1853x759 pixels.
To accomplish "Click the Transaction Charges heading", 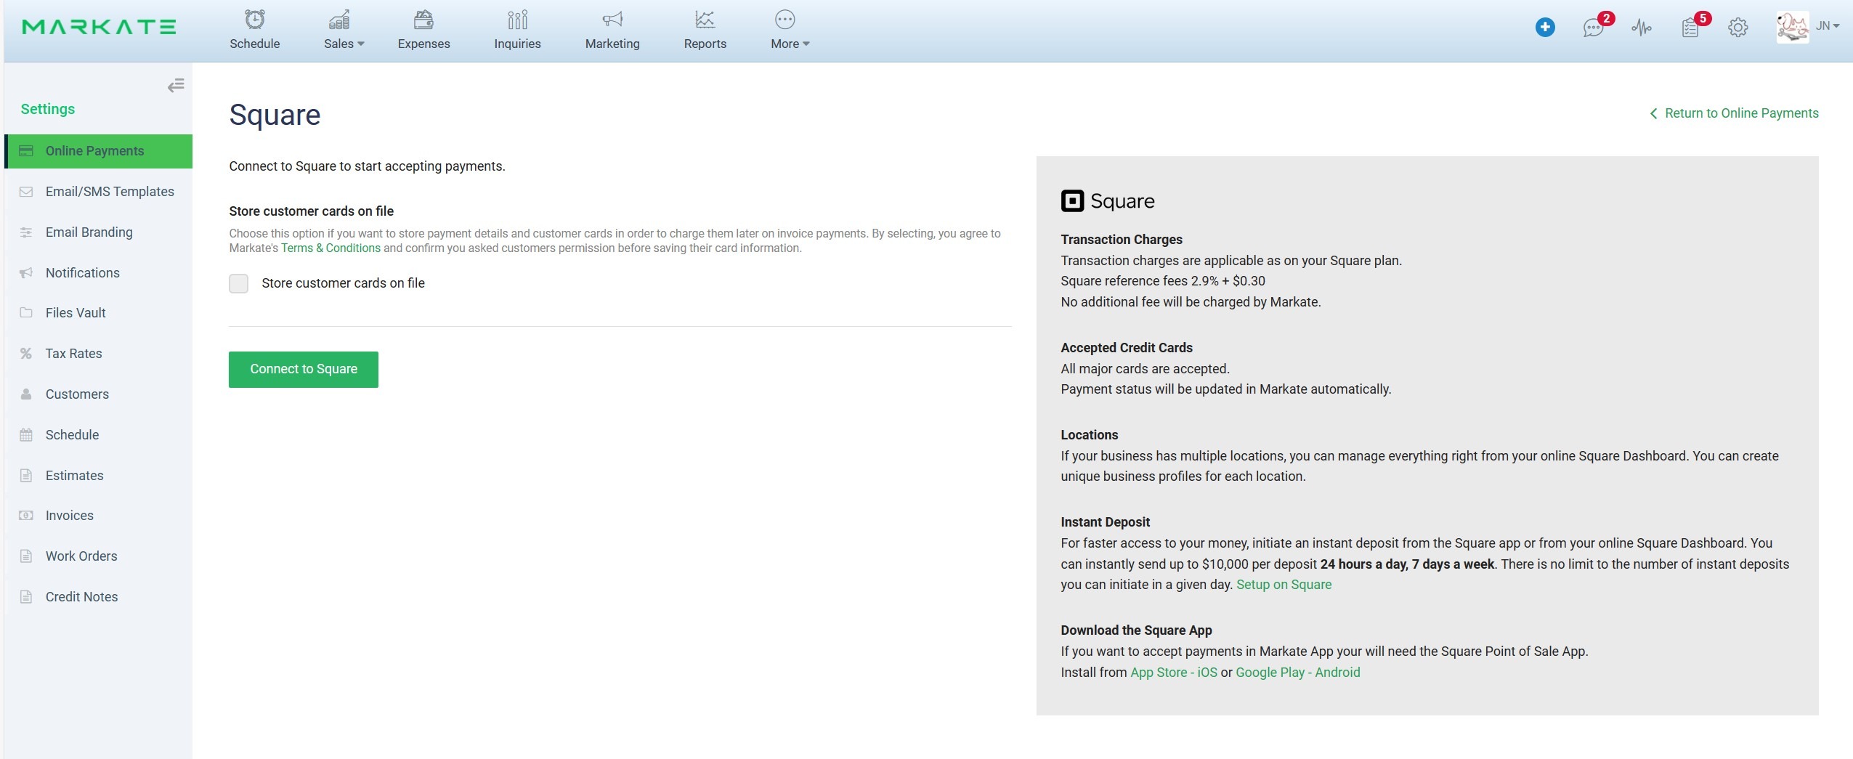I will [x=1121, y=240].
